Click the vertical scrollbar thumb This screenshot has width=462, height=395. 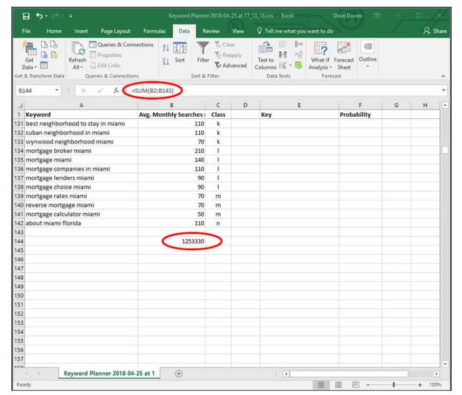pos(445,150)
